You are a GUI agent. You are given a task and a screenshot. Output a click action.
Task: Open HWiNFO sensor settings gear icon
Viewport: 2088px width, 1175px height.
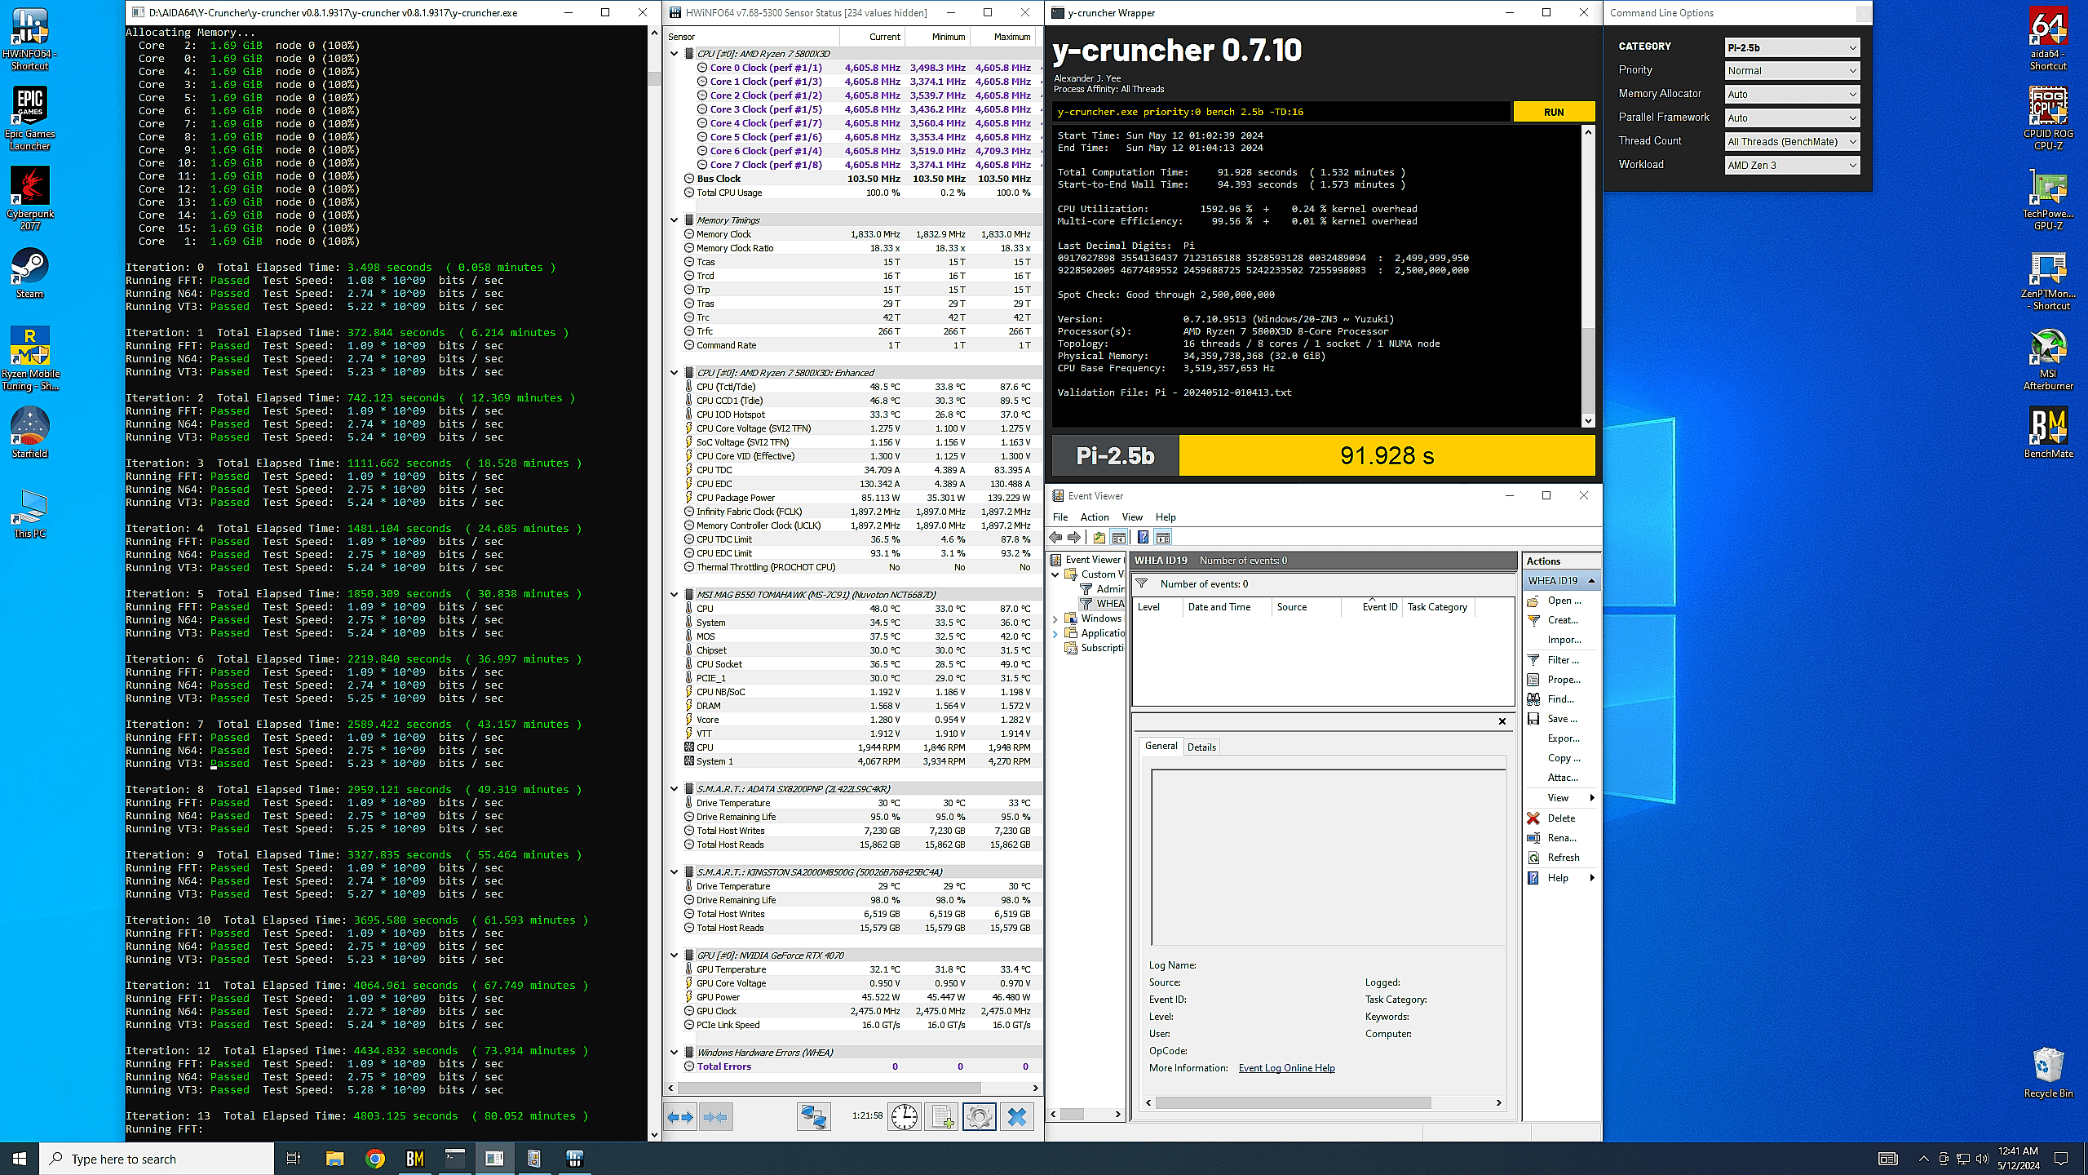pos(979,1116)
